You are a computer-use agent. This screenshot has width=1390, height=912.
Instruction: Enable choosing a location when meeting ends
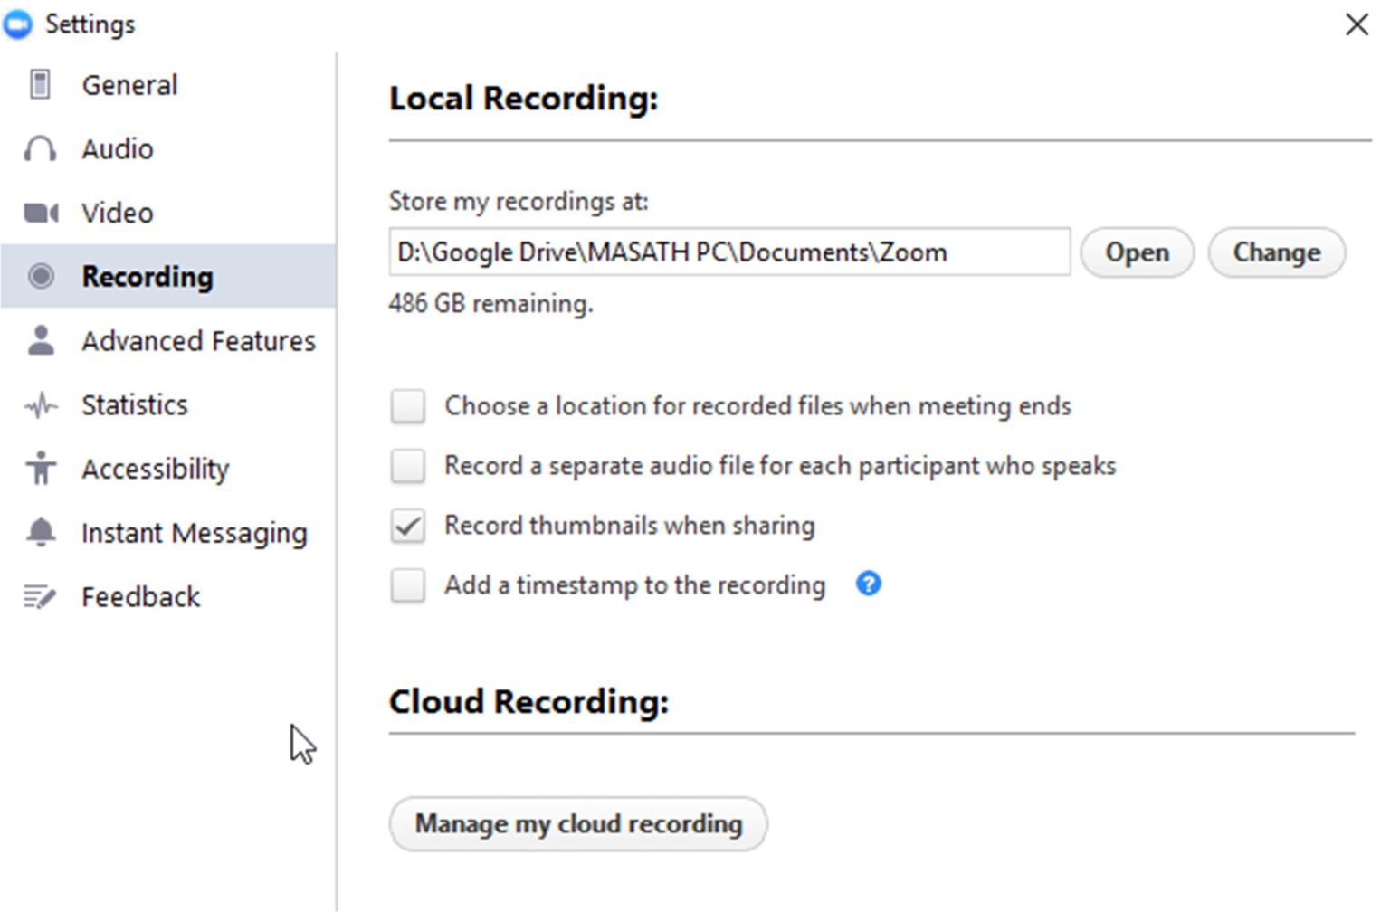pos(407,406)
